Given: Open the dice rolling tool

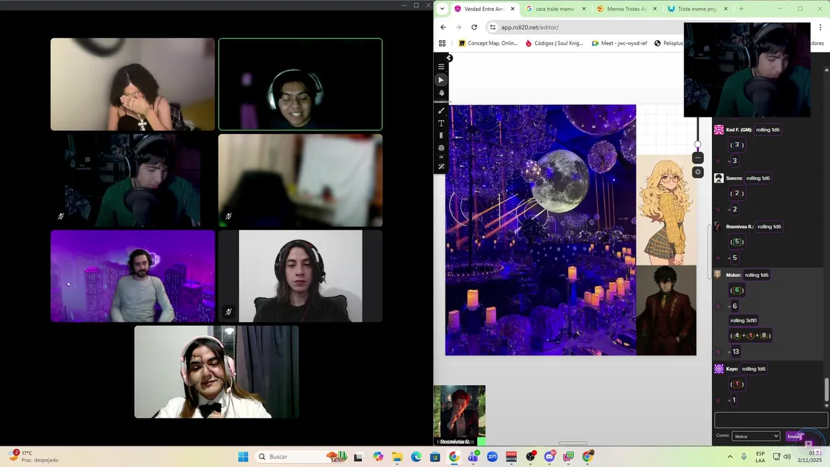Looking at the screenshot, I should (442, 148).
